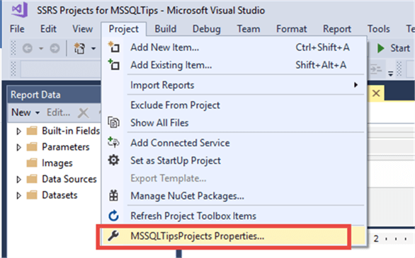Click the Data Sources folder icon
415x258 pixels.
32,179
